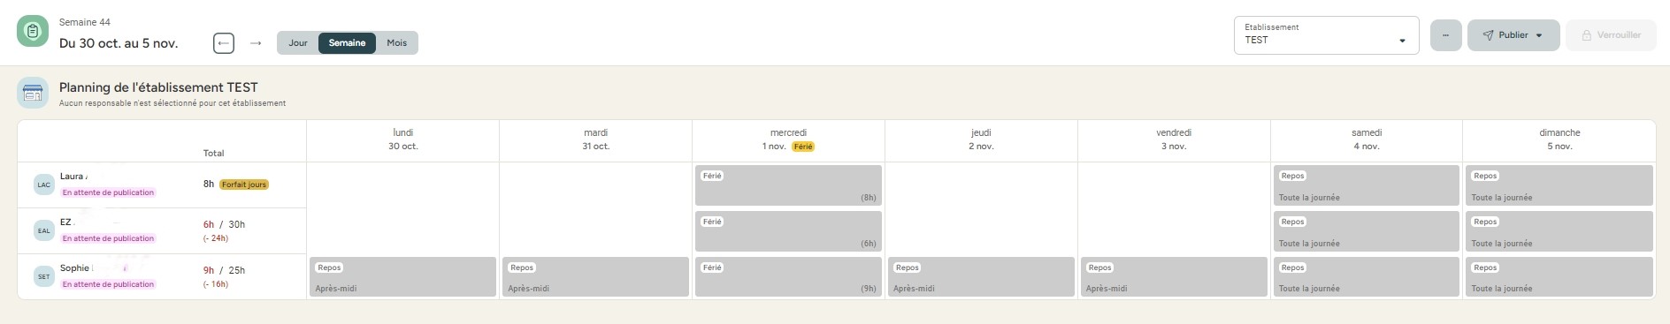Click the establishment storefront icon
The height and width of the screenshot is (324, 1670).
[33, 93]
